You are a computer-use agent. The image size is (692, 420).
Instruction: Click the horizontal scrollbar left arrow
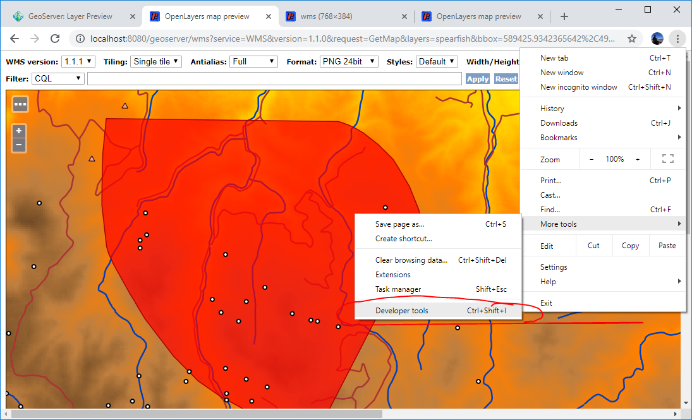[6, 414]
